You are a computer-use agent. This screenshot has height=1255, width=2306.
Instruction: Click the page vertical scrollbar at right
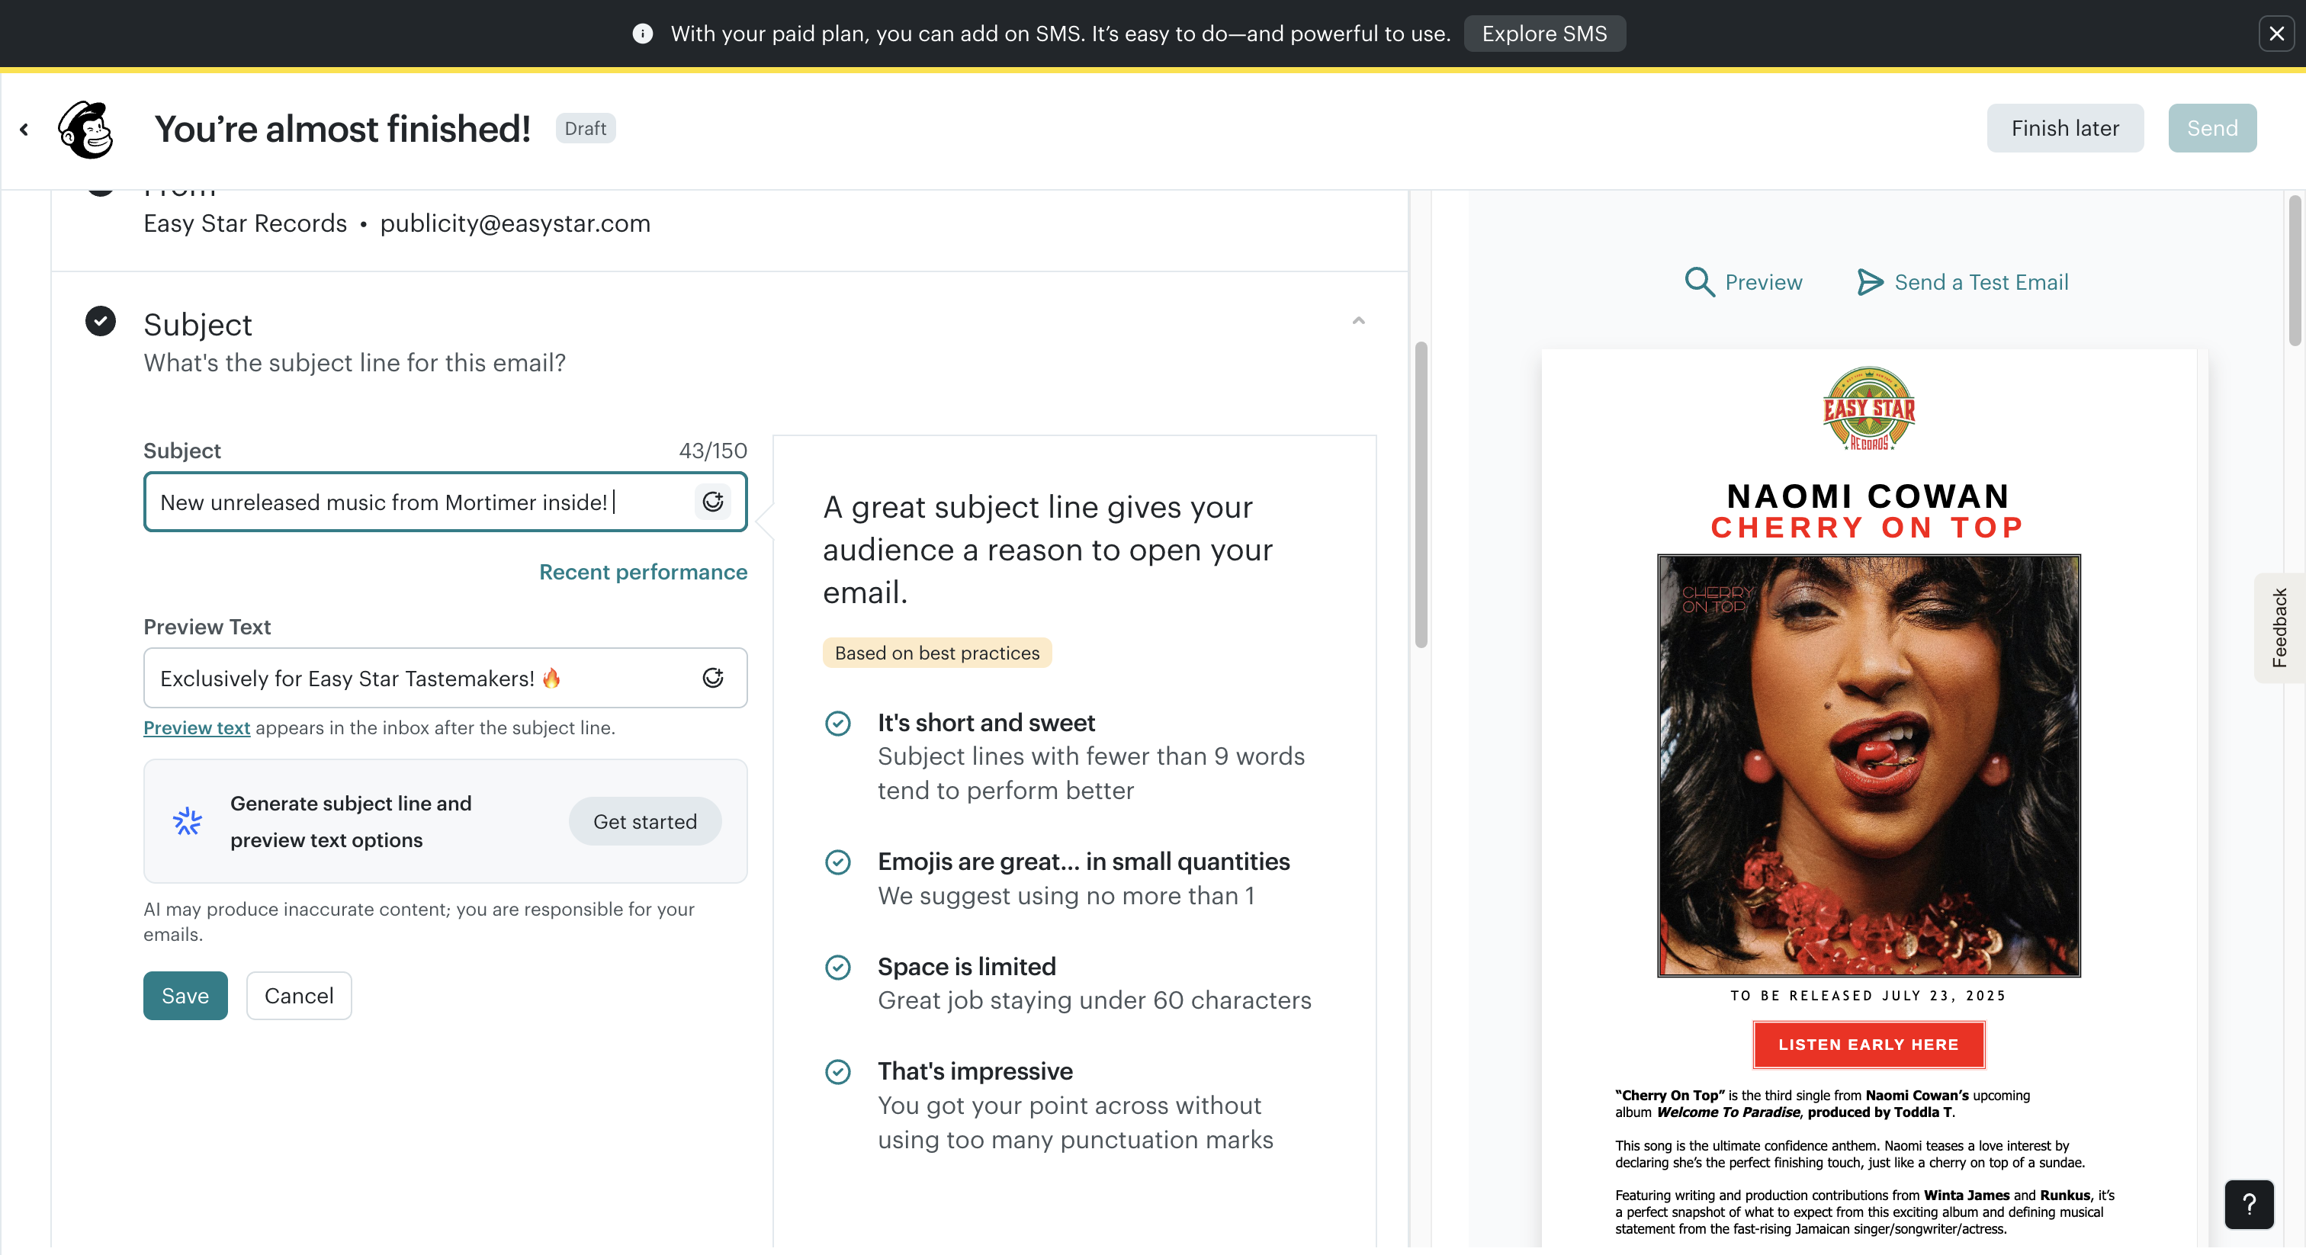point(2295,271)
